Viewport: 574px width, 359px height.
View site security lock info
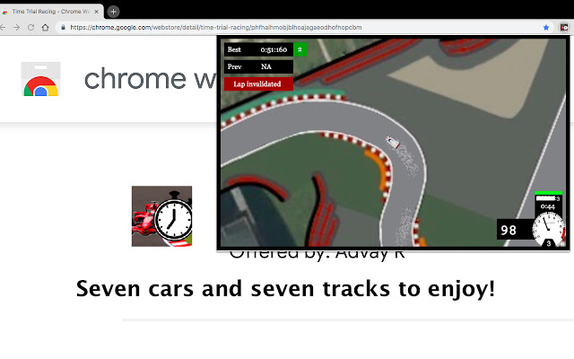[63, 28]
